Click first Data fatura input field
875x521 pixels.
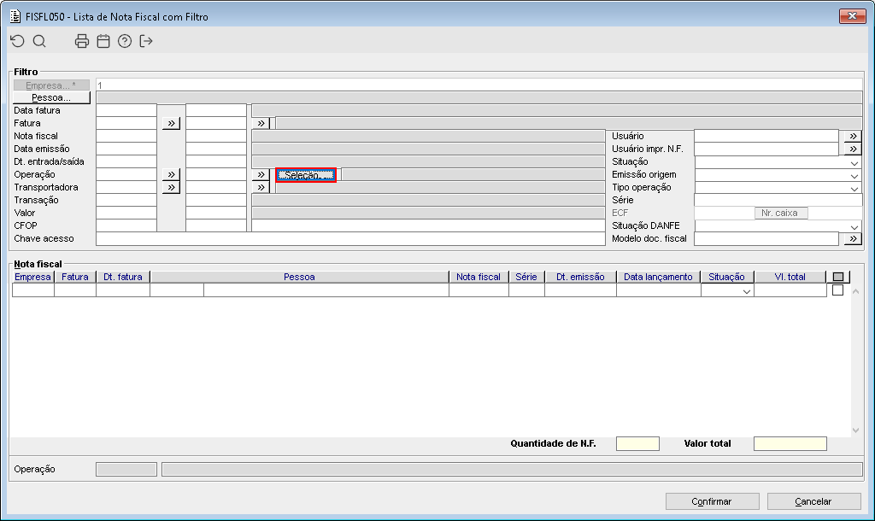(x=126, y=110)
